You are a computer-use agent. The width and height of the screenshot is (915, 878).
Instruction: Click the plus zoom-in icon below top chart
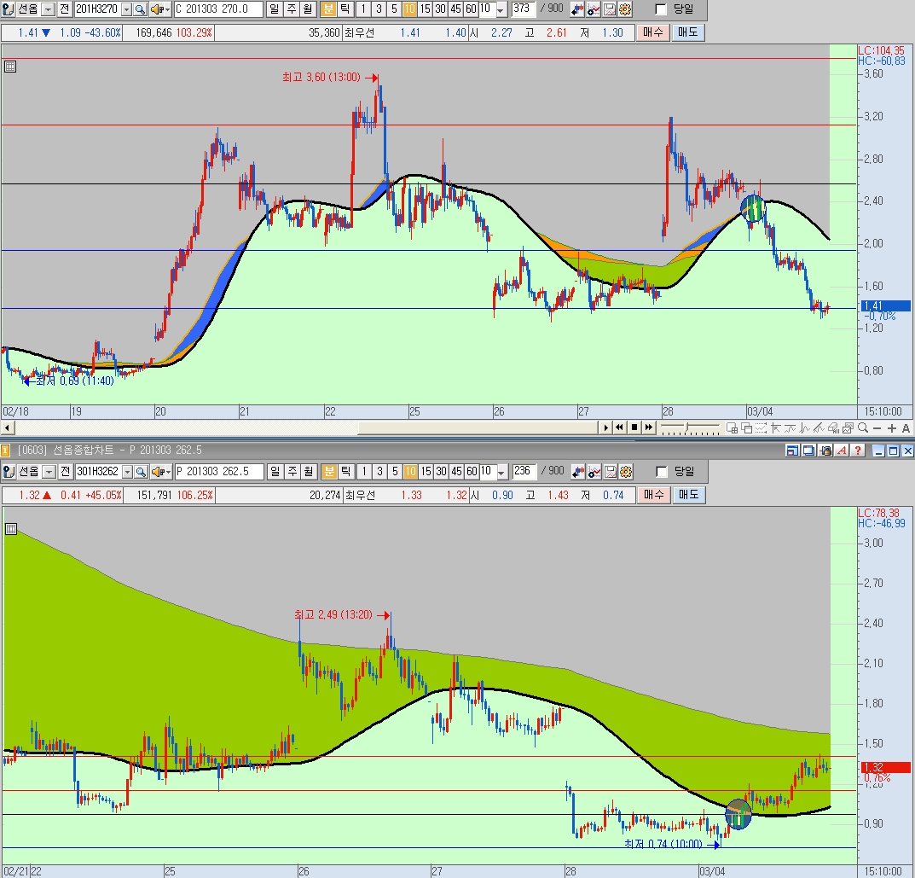point(891,427)
